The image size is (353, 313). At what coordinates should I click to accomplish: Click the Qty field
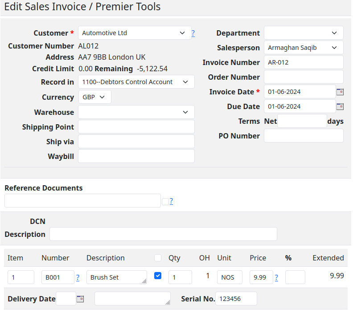(x=180, y=277)
